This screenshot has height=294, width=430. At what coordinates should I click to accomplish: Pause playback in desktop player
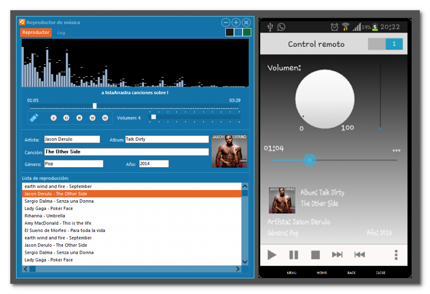coord(66,118)
